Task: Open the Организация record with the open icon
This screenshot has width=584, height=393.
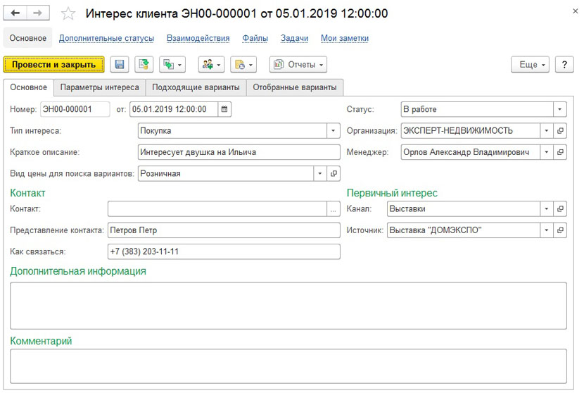Action: coord(560,131)
